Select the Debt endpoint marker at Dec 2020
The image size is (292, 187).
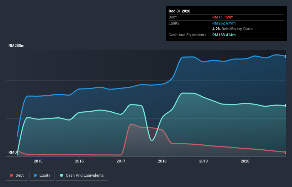coord(286,152)
